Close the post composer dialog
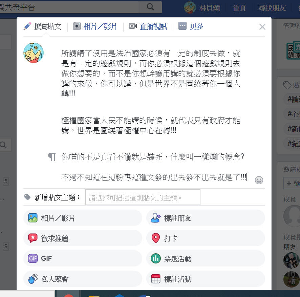 coord(262,27)
